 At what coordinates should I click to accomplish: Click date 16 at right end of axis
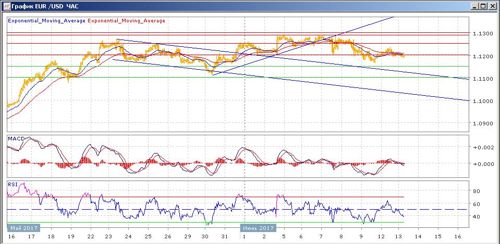click(458, 237)
